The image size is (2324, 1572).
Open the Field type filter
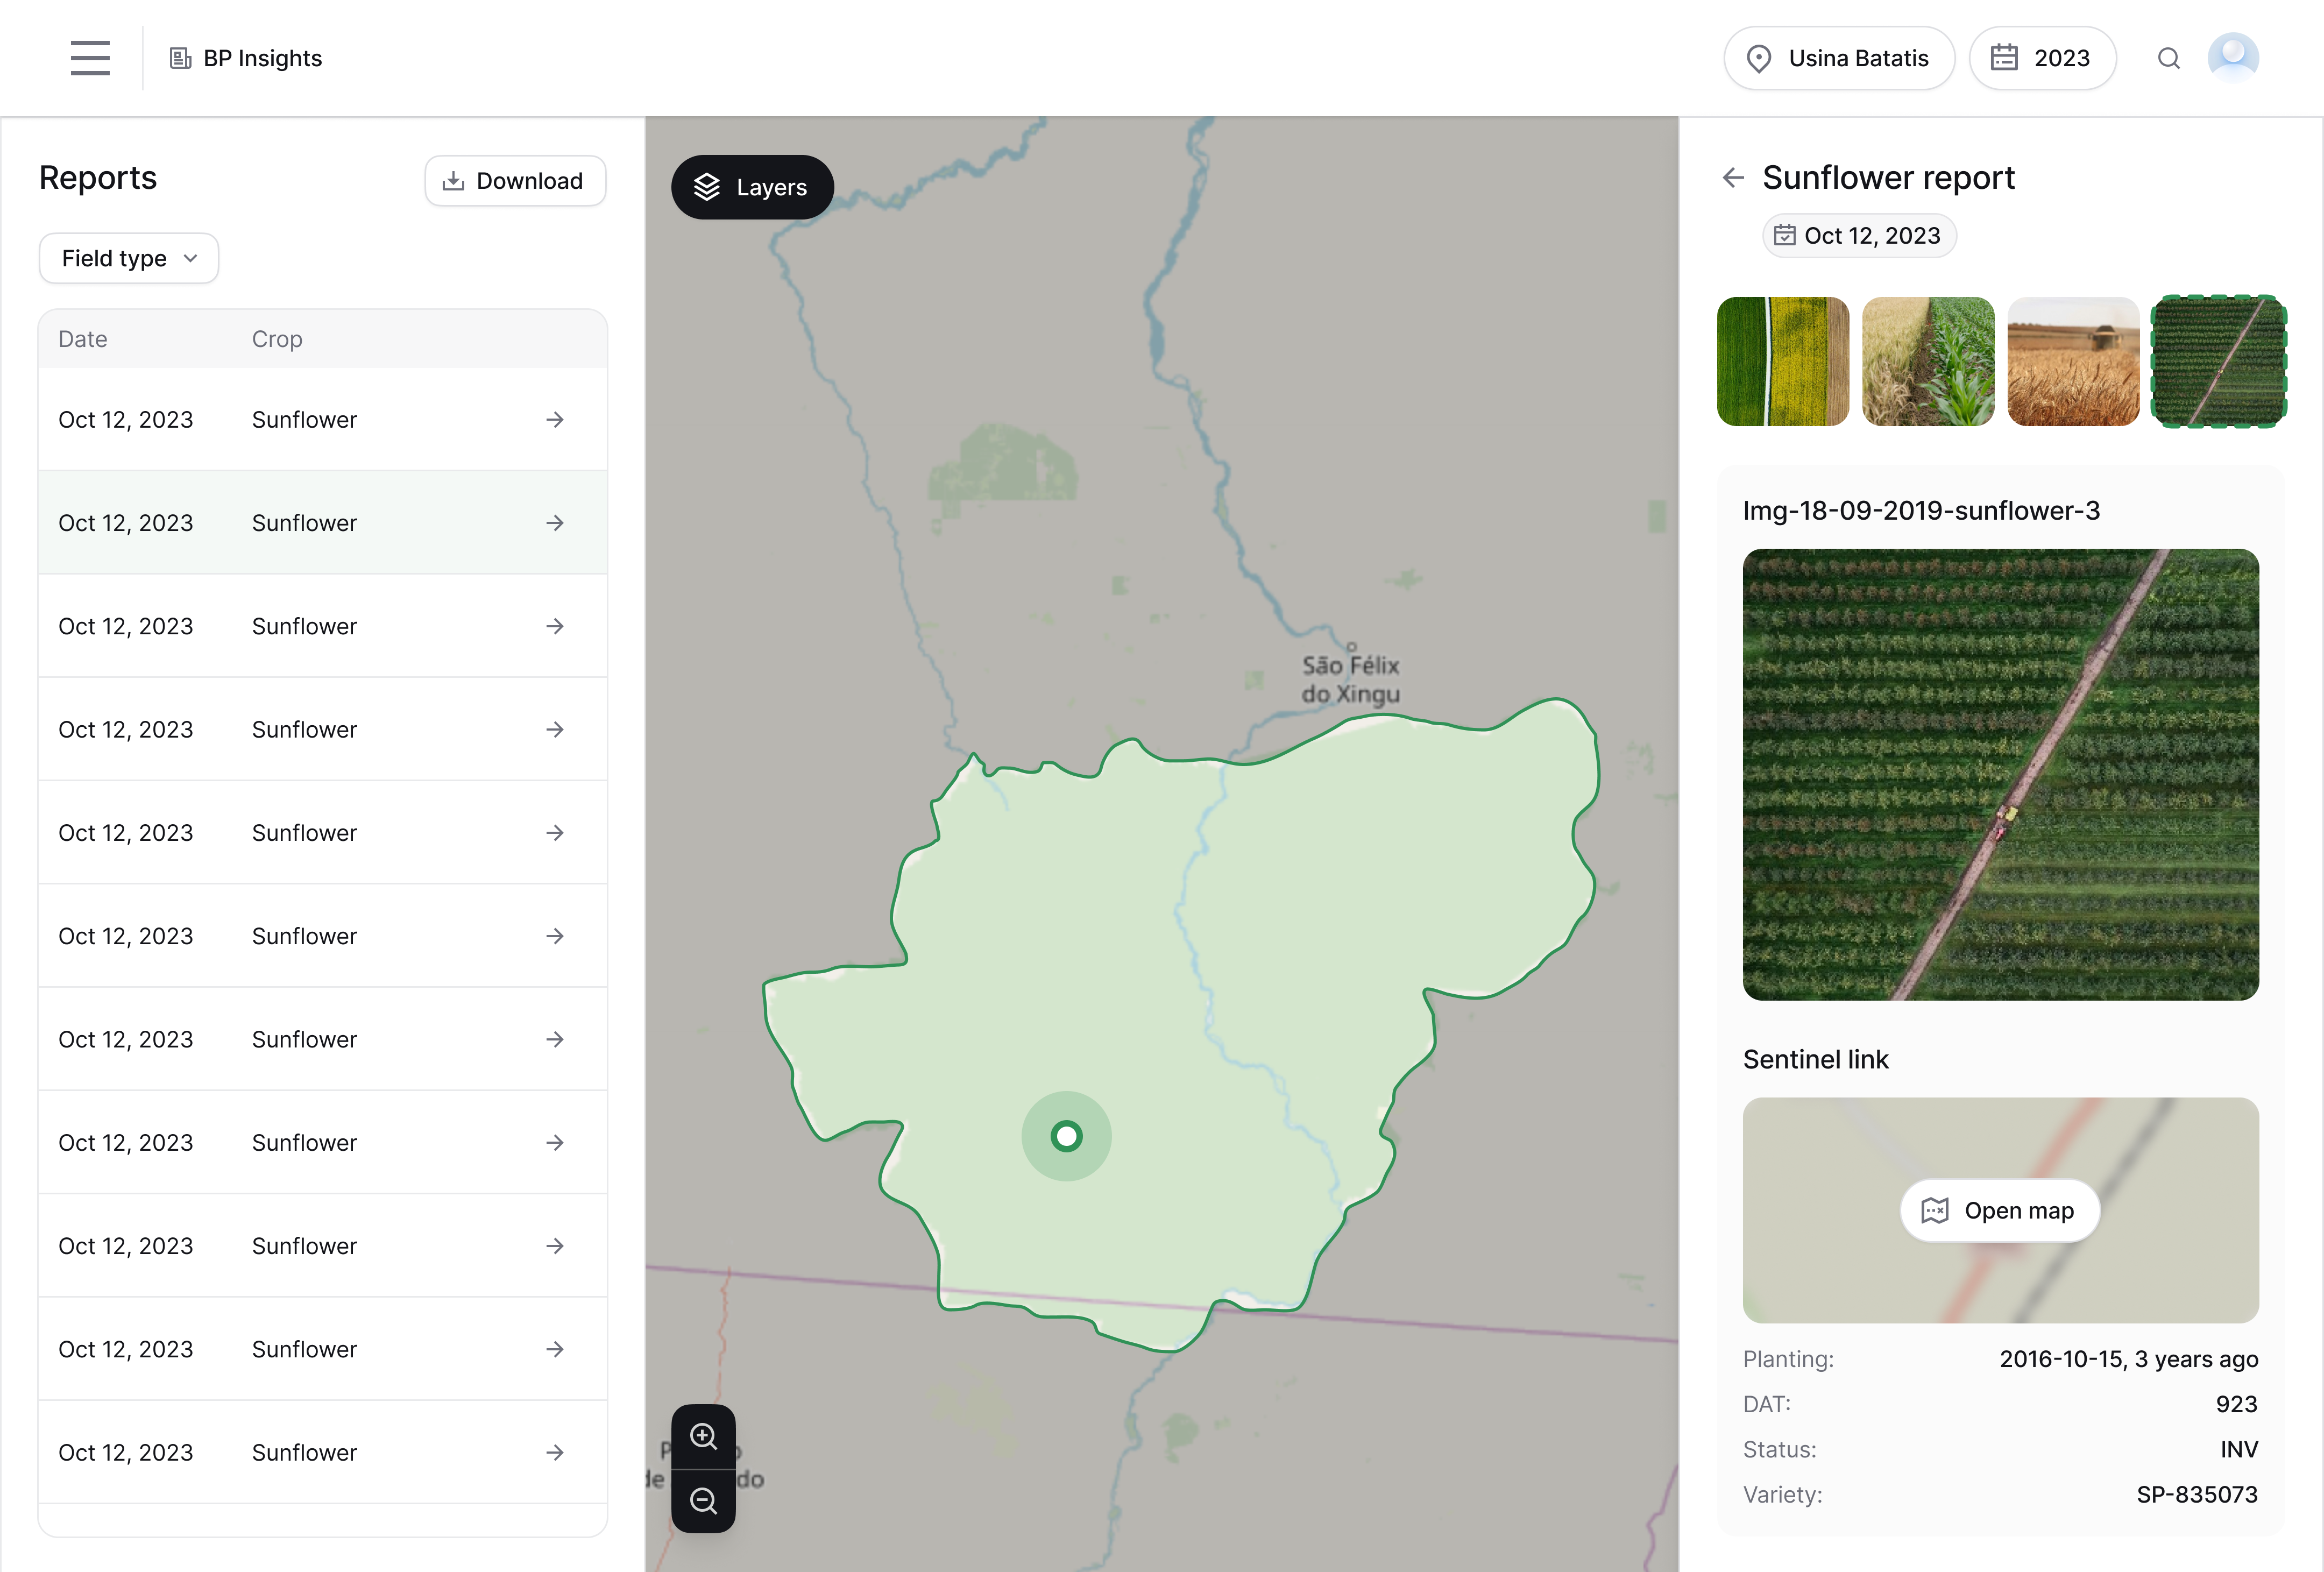point(128,258)
